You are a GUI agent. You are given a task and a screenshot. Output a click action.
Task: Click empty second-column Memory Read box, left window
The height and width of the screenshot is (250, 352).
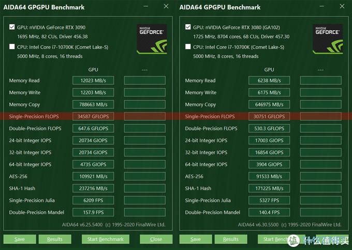pos(145,81)
